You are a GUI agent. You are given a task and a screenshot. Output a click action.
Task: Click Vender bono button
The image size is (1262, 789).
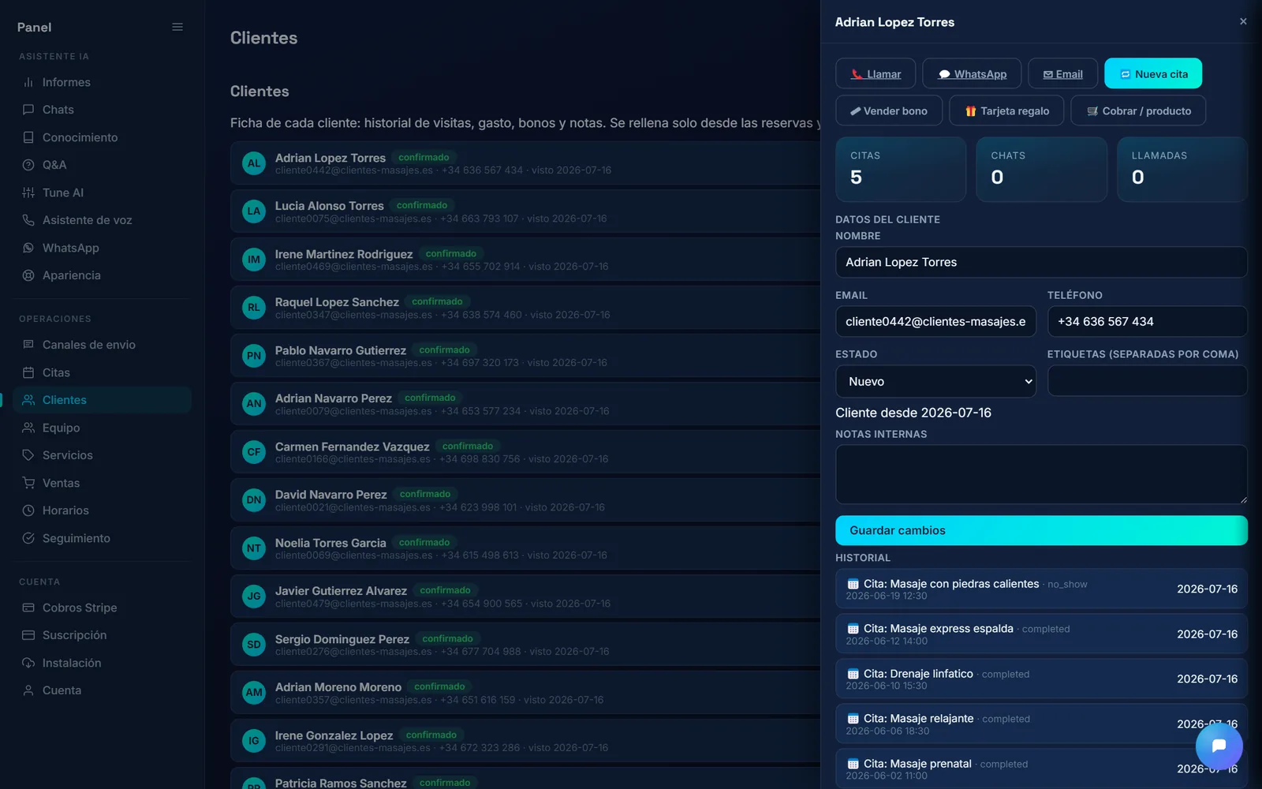889,110
